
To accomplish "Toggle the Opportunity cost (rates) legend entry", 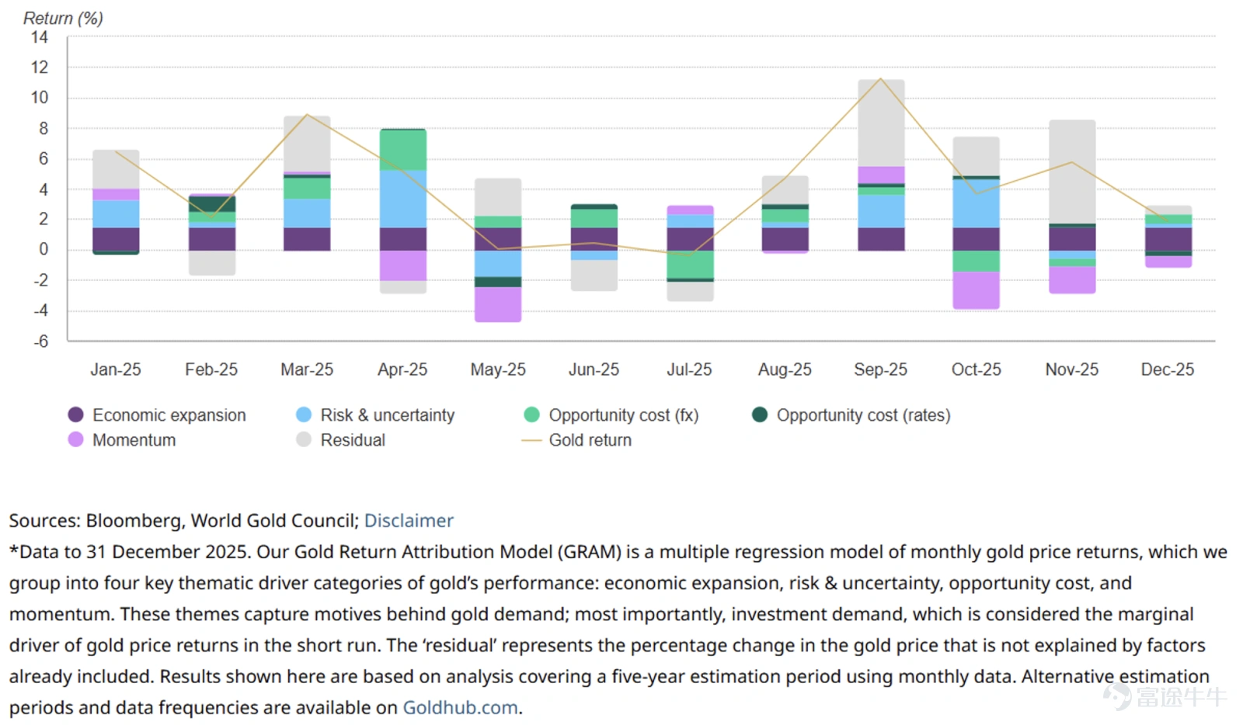I will pyautogui.click(x=851, y=415).
